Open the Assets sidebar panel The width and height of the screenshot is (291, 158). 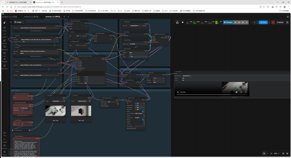(5, 28)
